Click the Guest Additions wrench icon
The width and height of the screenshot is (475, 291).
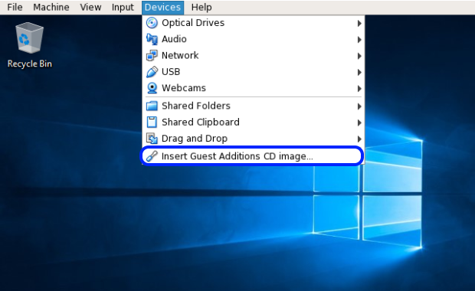tap(152, 156)
